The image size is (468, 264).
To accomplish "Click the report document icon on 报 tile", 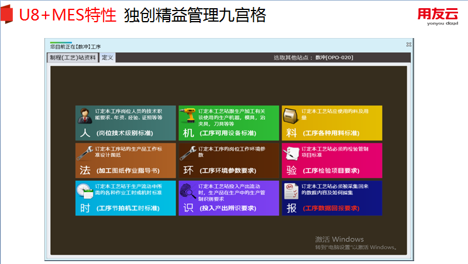I will [291, 190].
